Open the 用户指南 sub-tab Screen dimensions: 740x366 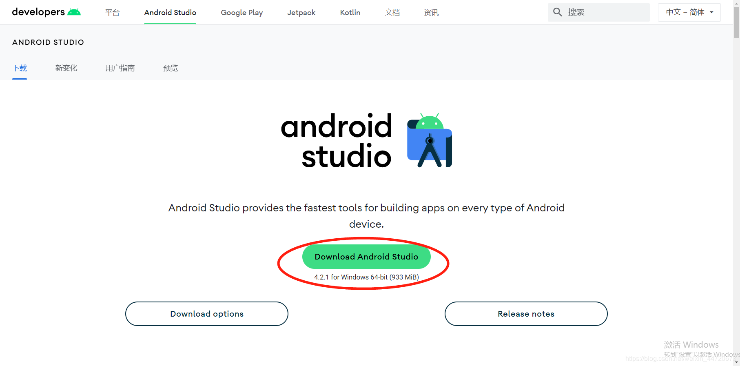(120, 68)
